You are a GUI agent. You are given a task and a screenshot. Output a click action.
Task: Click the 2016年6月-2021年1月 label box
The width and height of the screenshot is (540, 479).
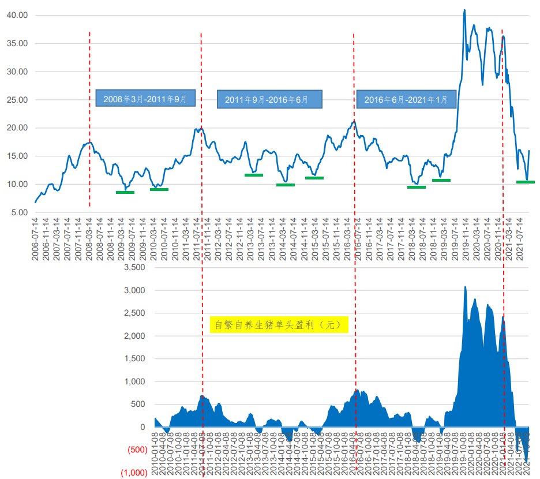point(406,99)
